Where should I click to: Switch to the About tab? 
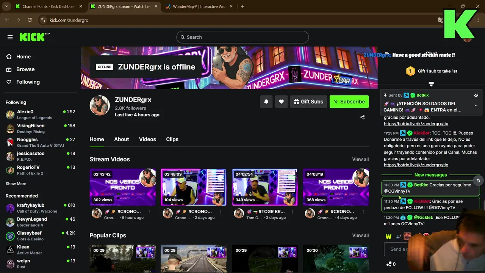(122, 139)
